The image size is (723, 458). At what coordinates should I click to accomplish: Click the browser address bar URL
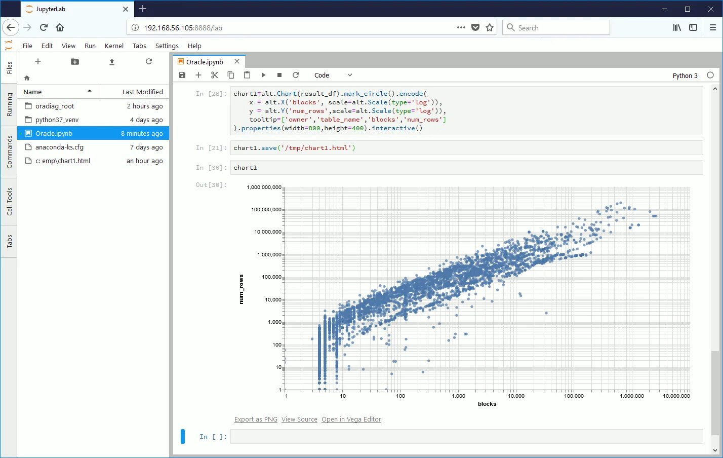[x=183, y=28]
